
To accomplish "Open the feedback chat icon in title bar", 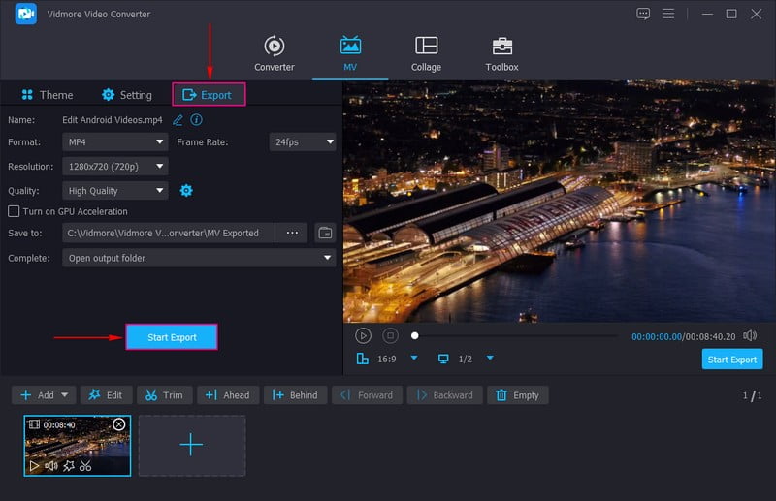I will (643, 14).
